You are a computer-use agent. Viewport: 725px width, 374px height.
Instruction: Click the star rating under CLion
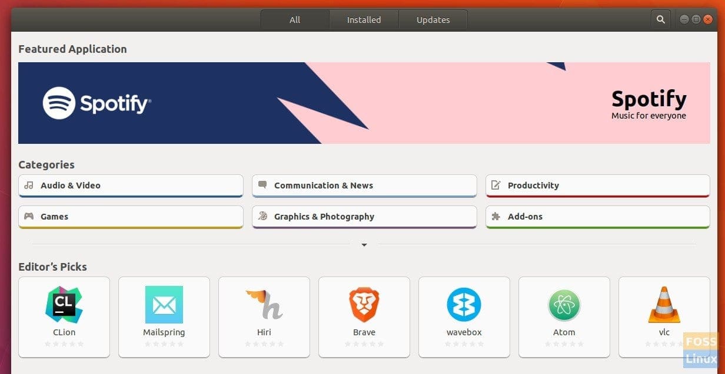[x=64, y=344]
